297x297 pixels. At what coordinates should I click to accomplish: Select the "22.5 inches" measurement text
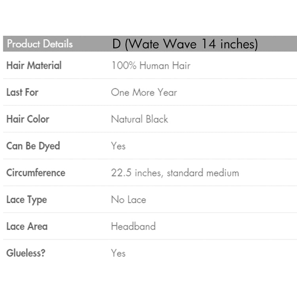[137, 173]
